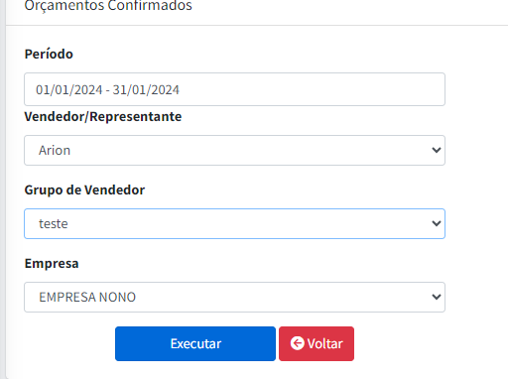This screenshot has width=508, height=379.
Task: Click the back arrow icon on Voltar
Action: (297, 343)
